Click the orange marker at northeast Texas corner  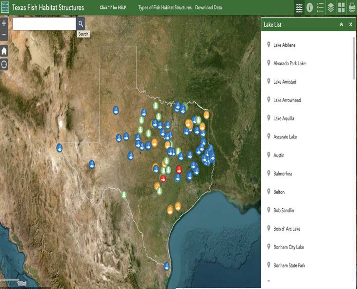point(206,115)
